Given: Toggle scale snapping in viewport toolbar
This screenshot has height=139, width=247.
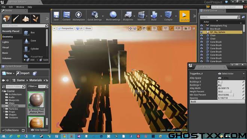Looking at the screenshot, I should point(172,28).
